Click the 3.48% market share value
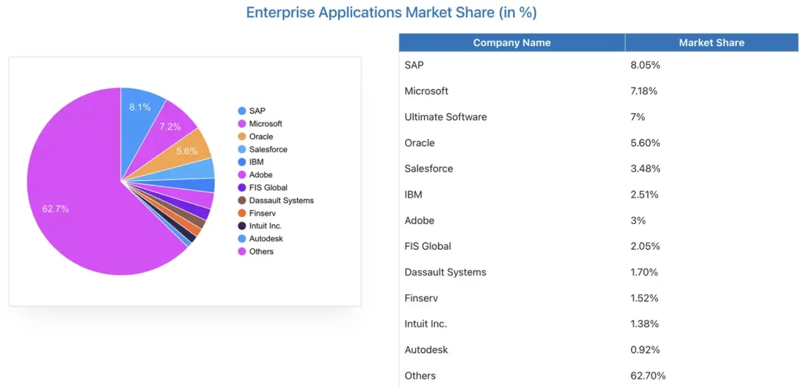The image size is (801, 388). point(645,169)
